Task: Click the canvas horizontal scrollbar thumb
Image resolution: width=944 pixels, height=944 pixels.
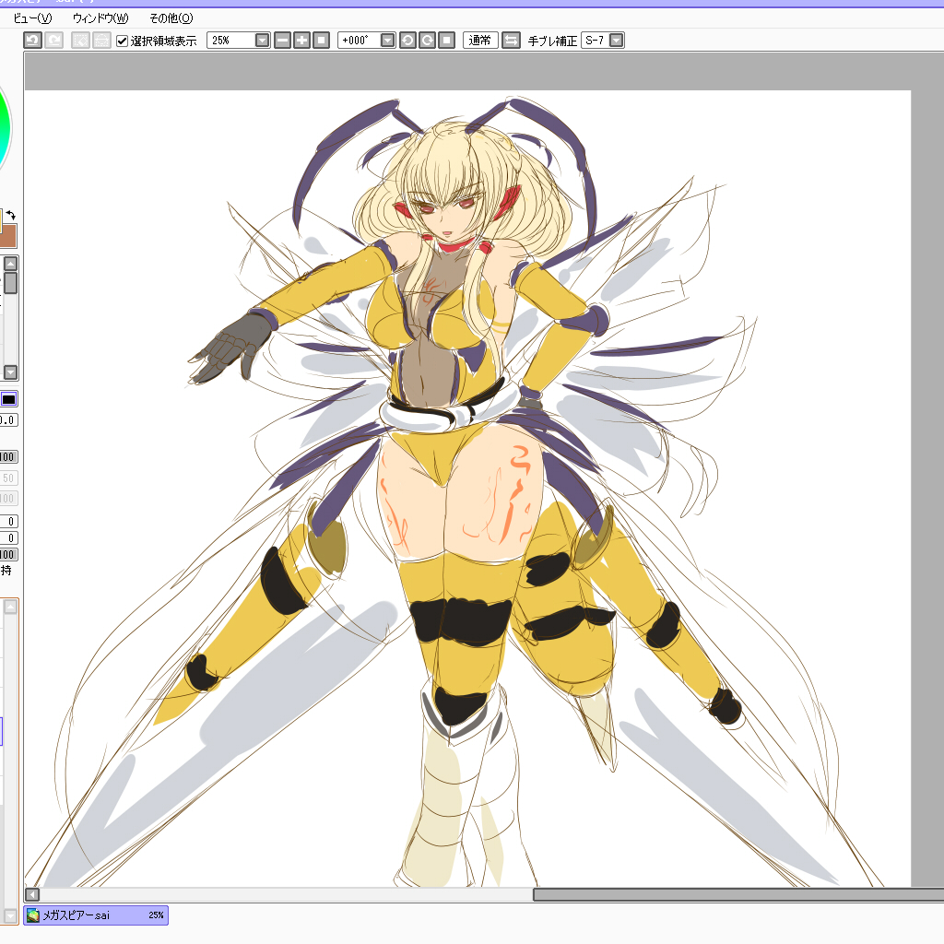Action: tap(738, 894)
